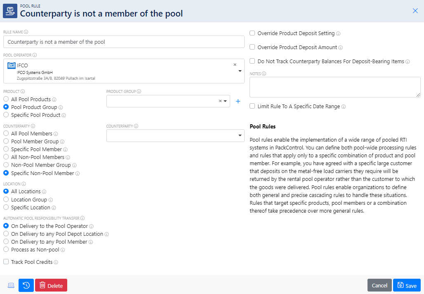
Task: Click inside the Notes text field
Action: click(335, 87)
